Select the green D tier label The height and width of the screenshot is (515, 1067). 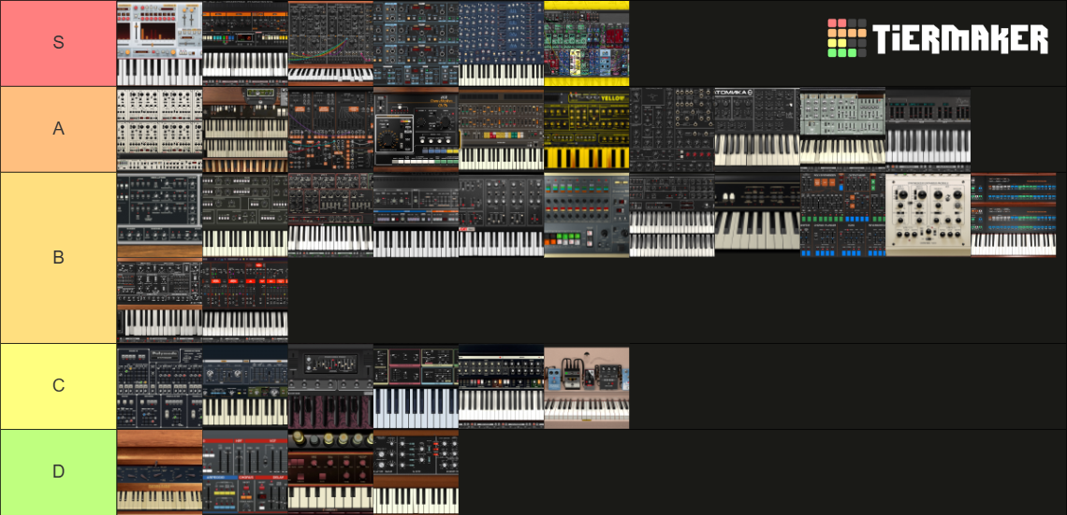(x=59, y=471)
